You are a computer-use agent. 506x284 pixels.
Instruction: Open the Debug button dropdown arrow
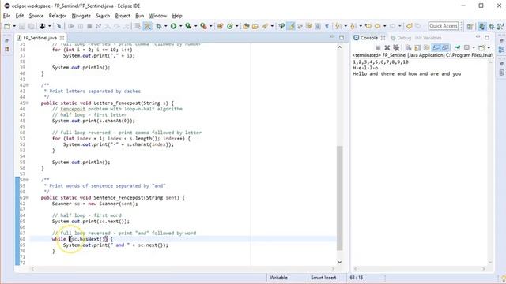click(165, 26)
